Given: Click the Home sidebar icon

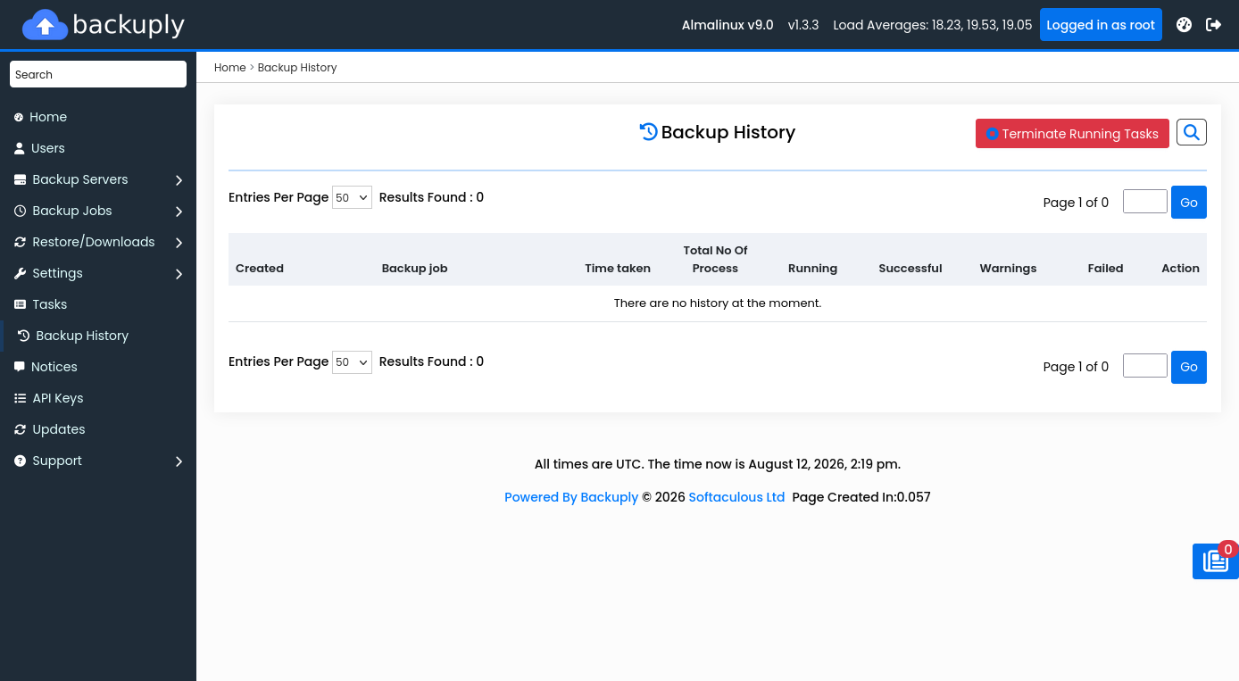Looking at the screenshot, I should pyautogui.click(x=19, y=117).
